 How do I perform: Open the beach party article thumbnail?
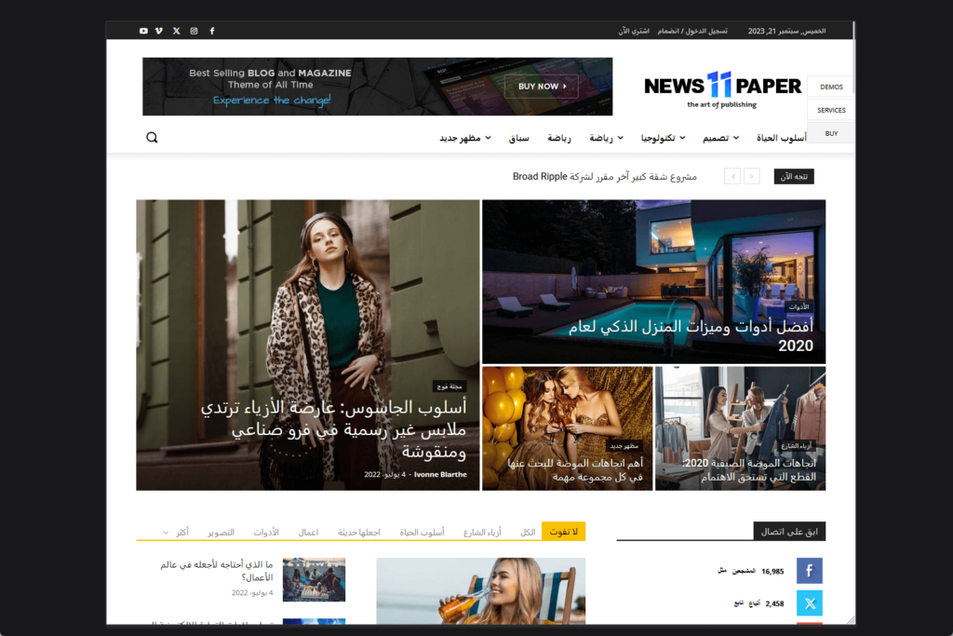point(314,579)
